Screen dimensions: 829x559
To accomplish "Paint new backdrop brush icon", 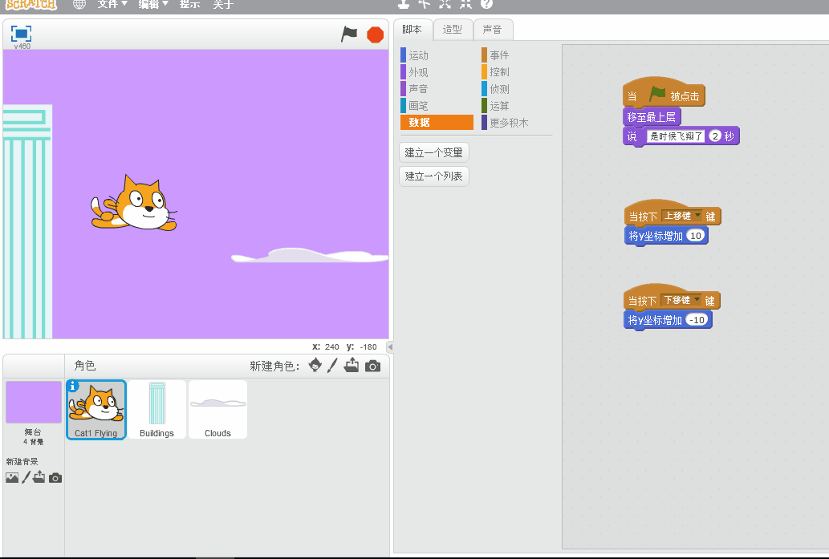I will click(x=26, y=478).
